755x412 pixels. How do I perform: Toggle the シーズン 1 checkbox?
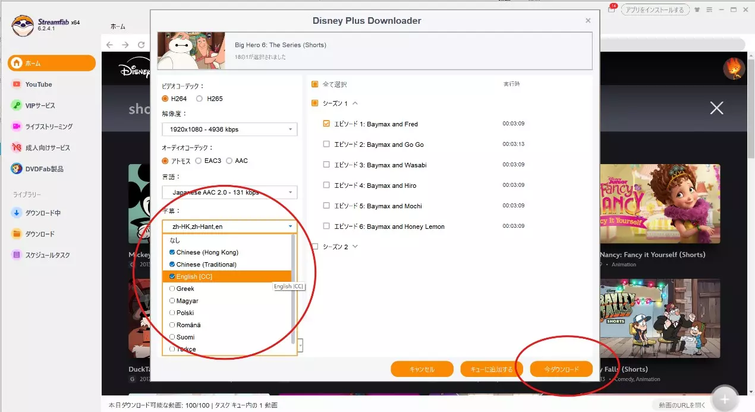click(315, 103)
